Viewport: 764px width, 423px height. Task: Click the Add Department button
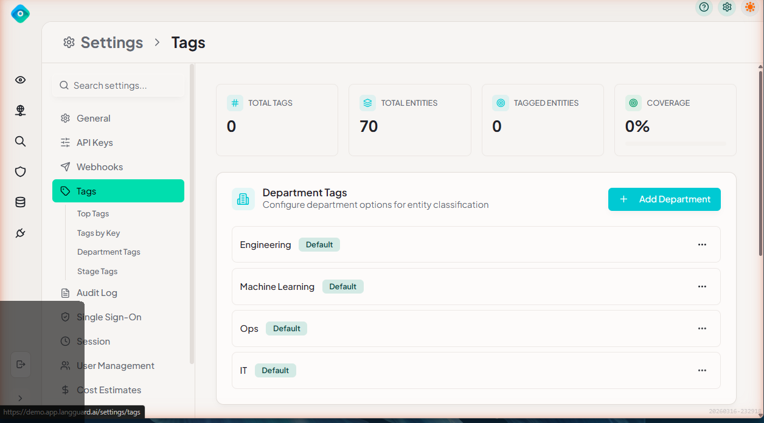[664, 199]
